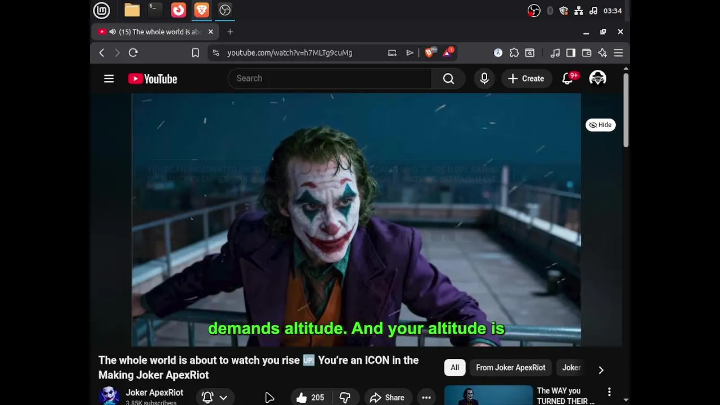This screenshot has width=720, height=405.
Task: Open more actions three dots under video
Action: pyautogui.click(x=426, y=398)
